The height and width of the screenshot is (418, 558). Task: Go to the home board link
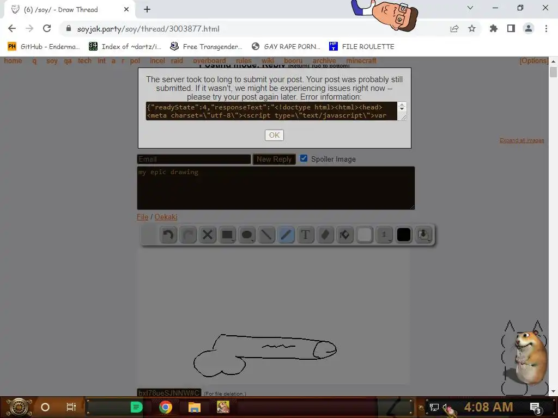13,61
